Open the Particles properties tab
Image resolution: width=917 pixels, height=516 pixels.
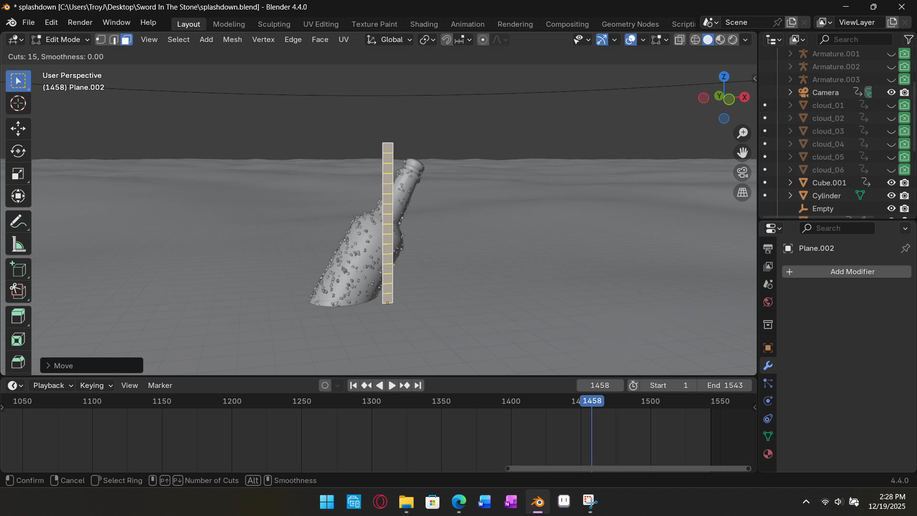point(768,383)
